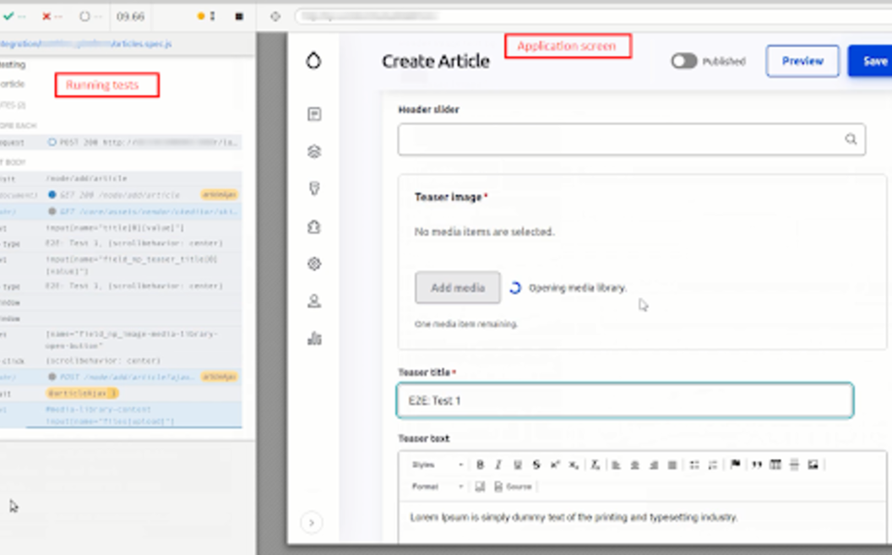Insert a block quote in Teaser text
This screenshot has height=555, width=892.
(756, 465)
